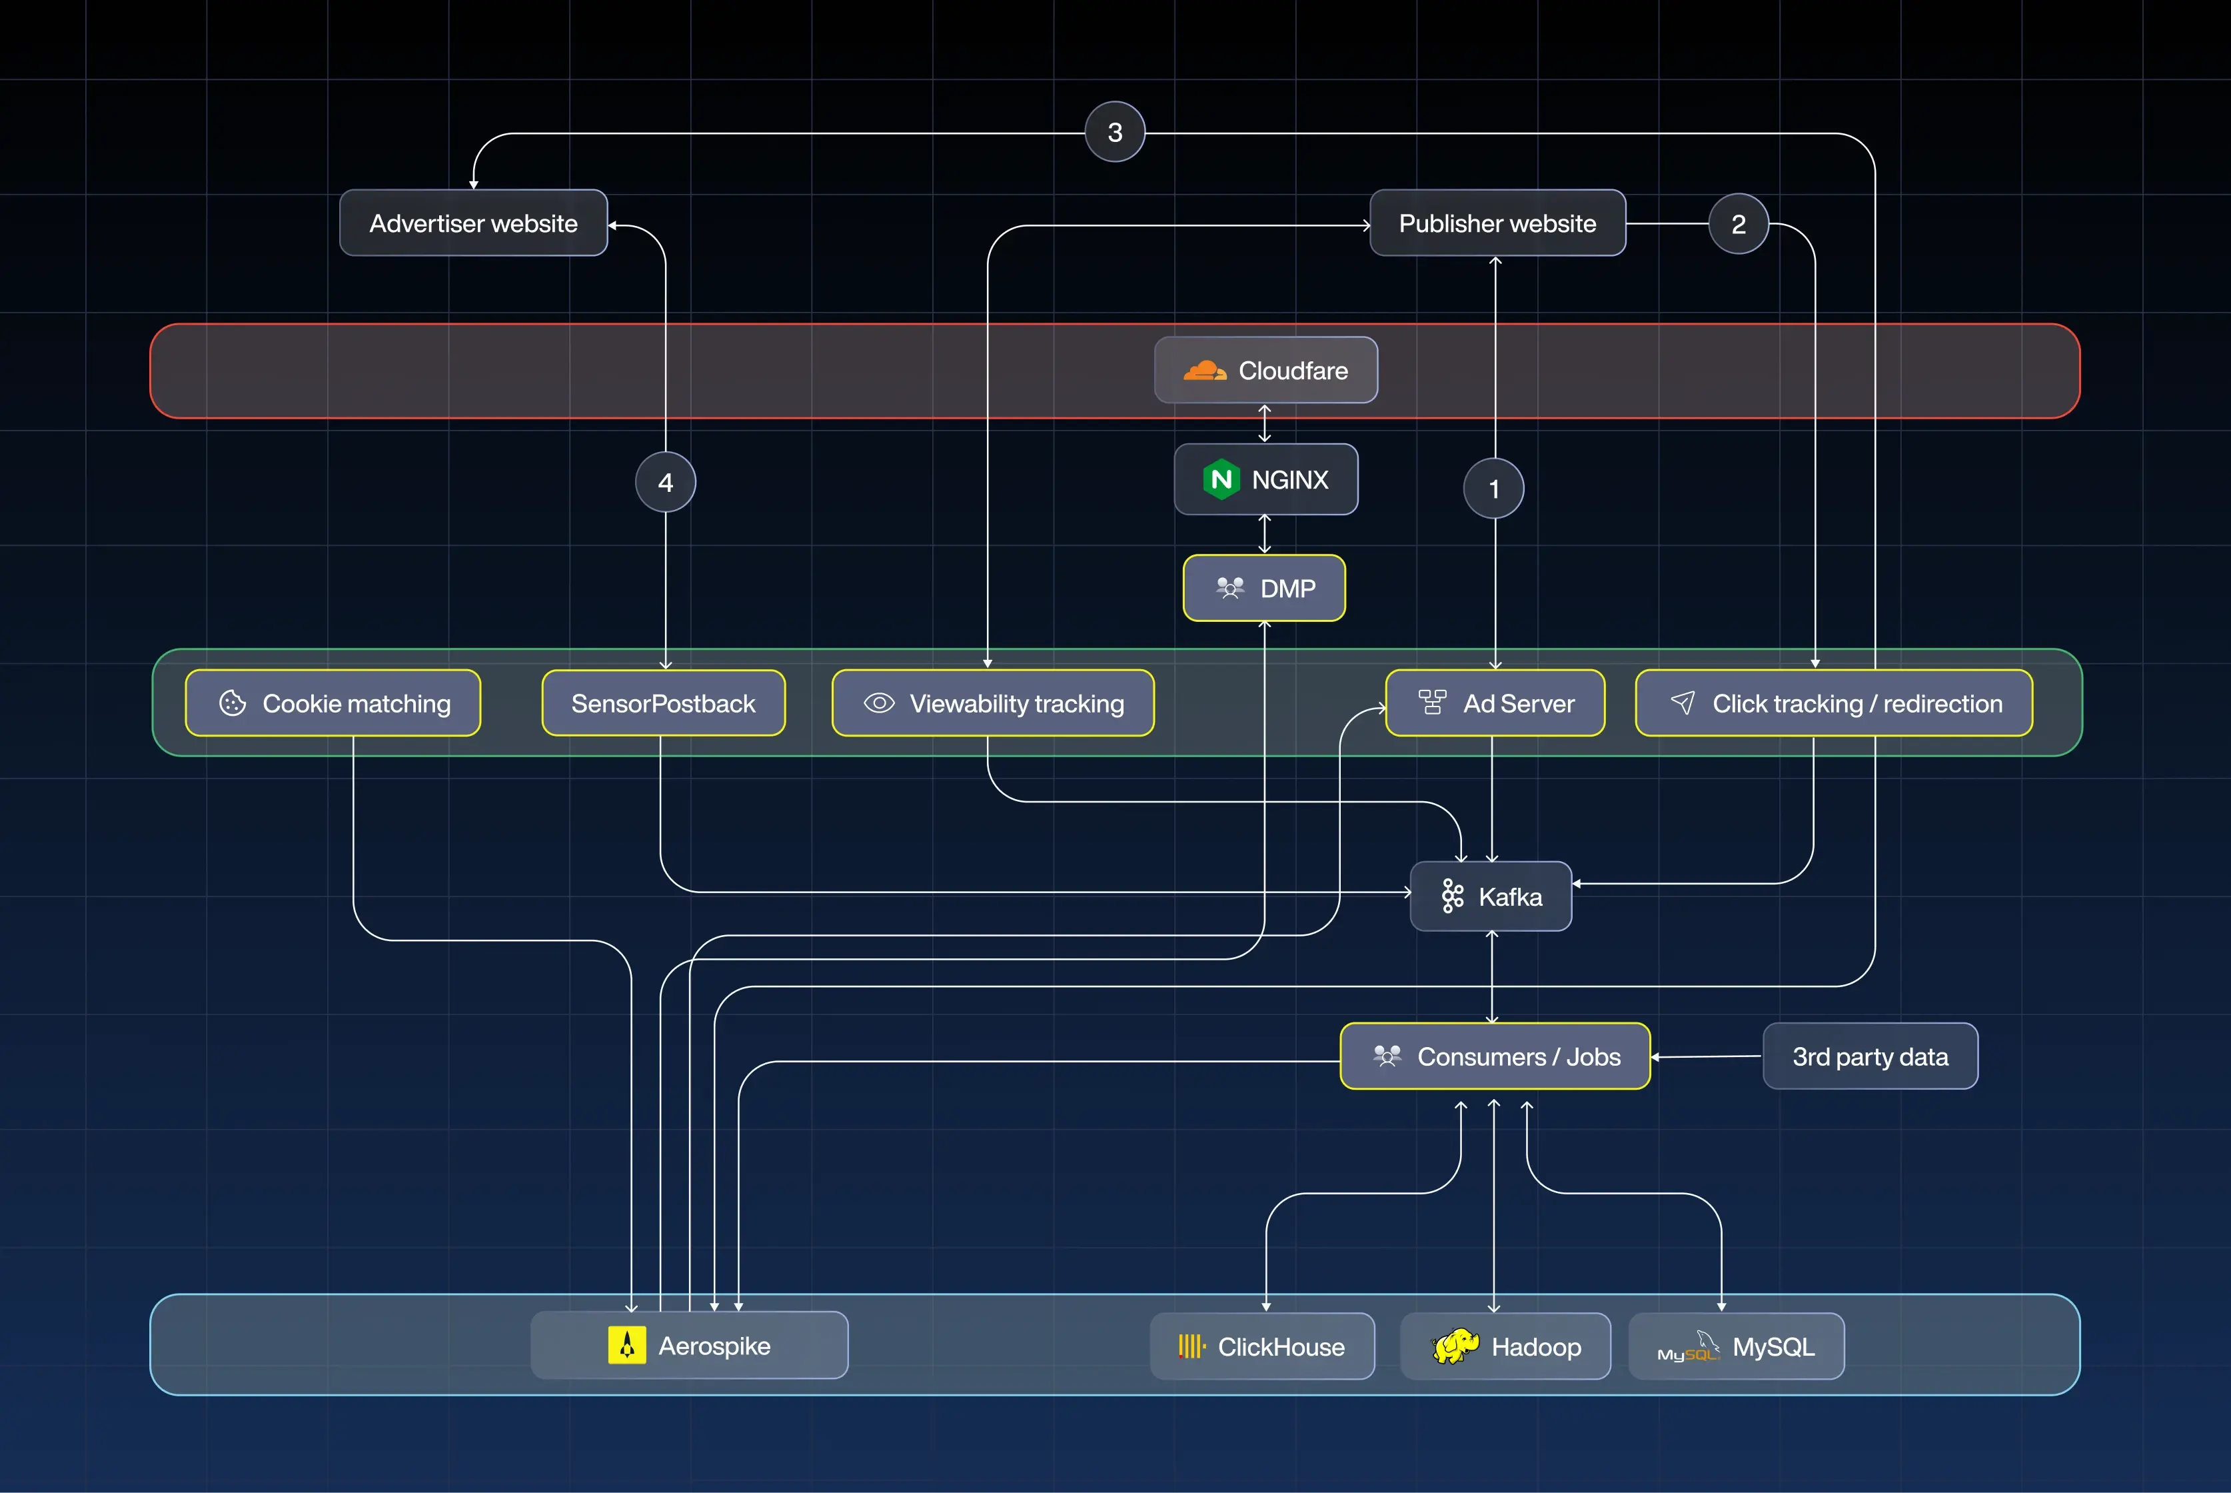Click the people icon on the DMP node
The width and height of the screenshot is (2231, 1493).
tap(1229, 589)
